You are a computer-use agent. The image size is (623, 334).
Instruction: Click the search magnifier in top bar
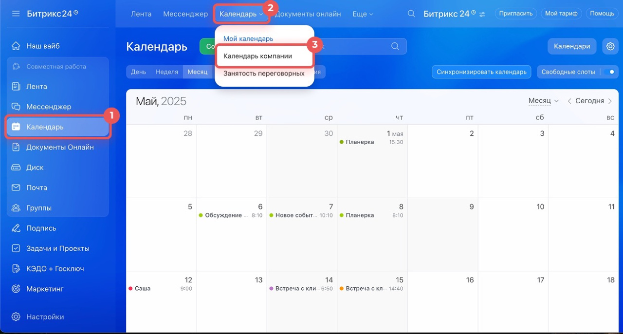pos(411,14)
